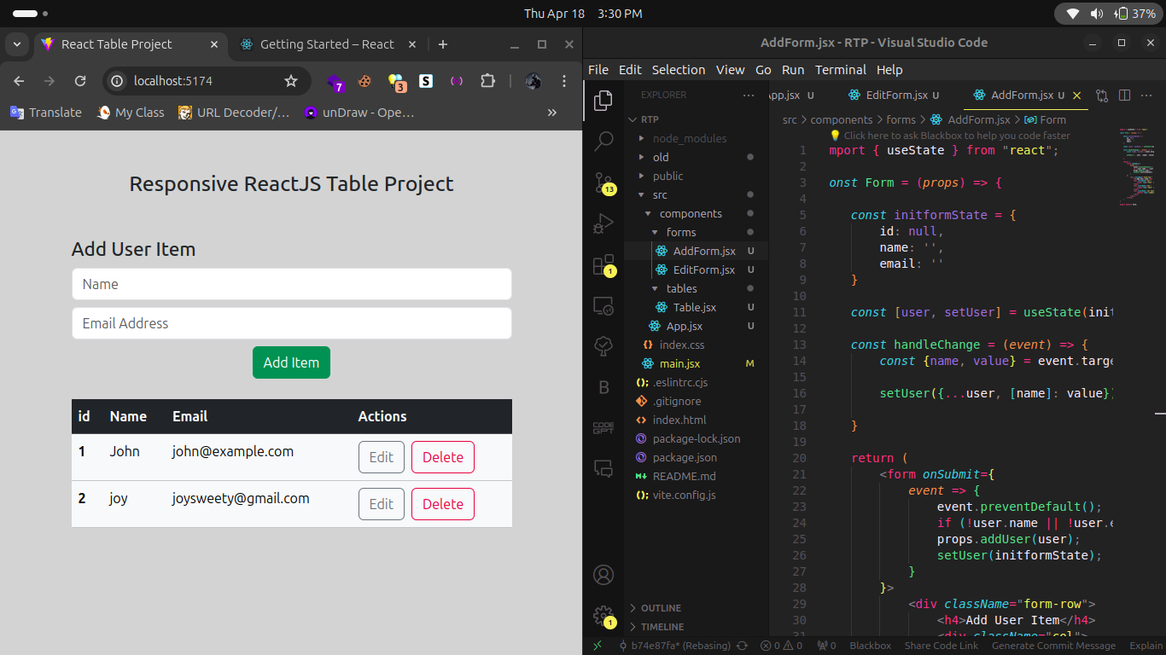Open the Manage gear icon in VS Code
Viewport: 1166px width, 655px height.
pyautogui.click(x=603, y=616)
